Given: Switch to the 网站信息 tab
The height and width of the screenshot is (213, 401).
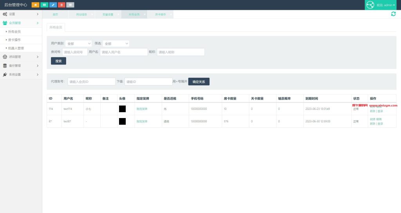Looking at the screenshot, I should [81, 14].
